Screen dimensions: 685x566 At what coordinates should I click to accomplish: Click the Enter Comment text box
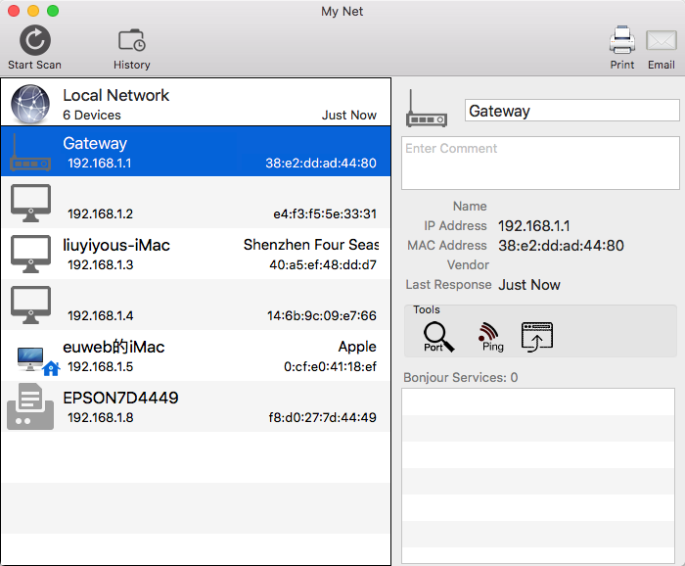coord(540,163)
